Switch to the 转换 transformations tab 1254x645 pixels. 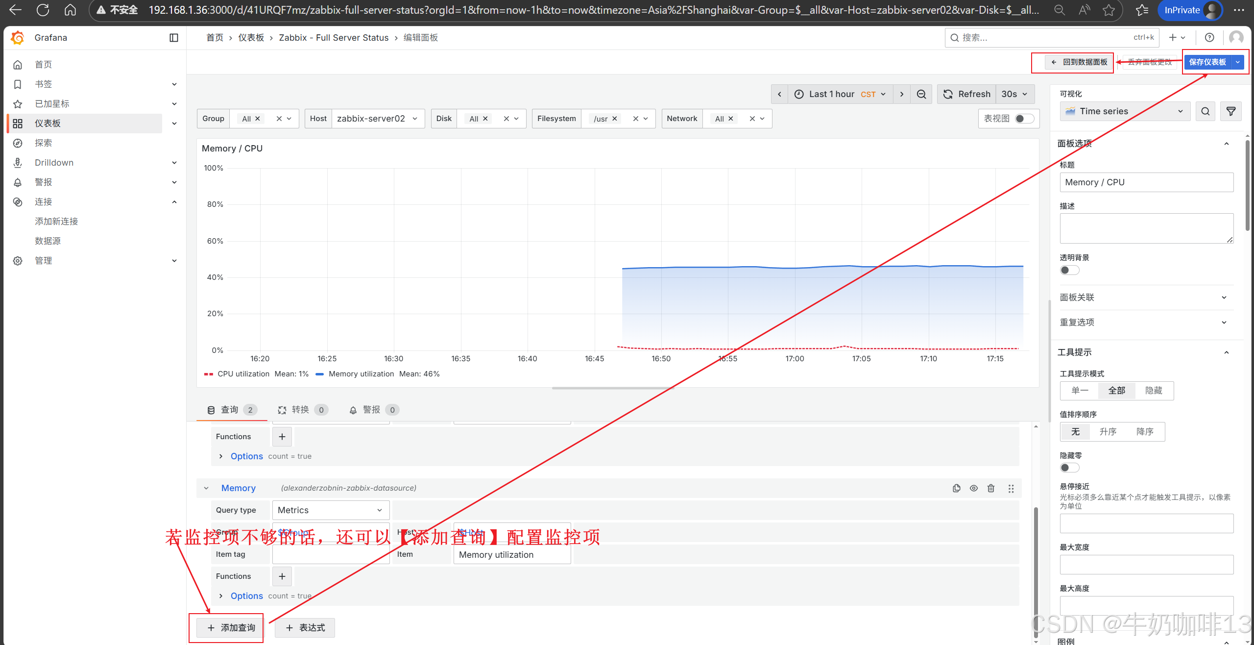[301, 410]
